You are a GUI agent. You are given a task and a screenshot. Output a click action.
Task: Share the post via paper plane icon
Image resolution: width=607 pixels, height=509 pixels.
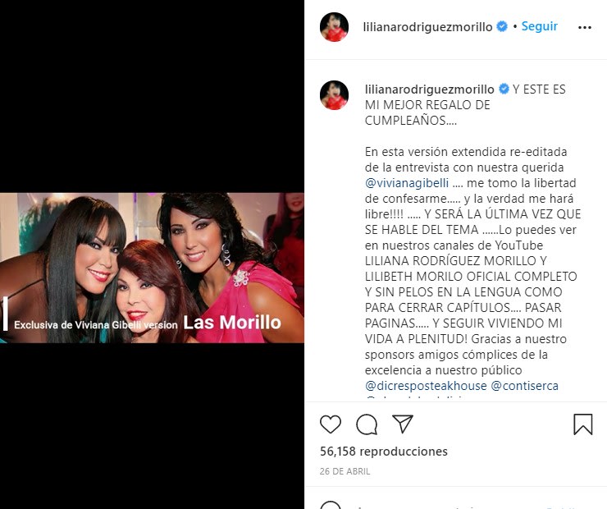pos(403,424)
